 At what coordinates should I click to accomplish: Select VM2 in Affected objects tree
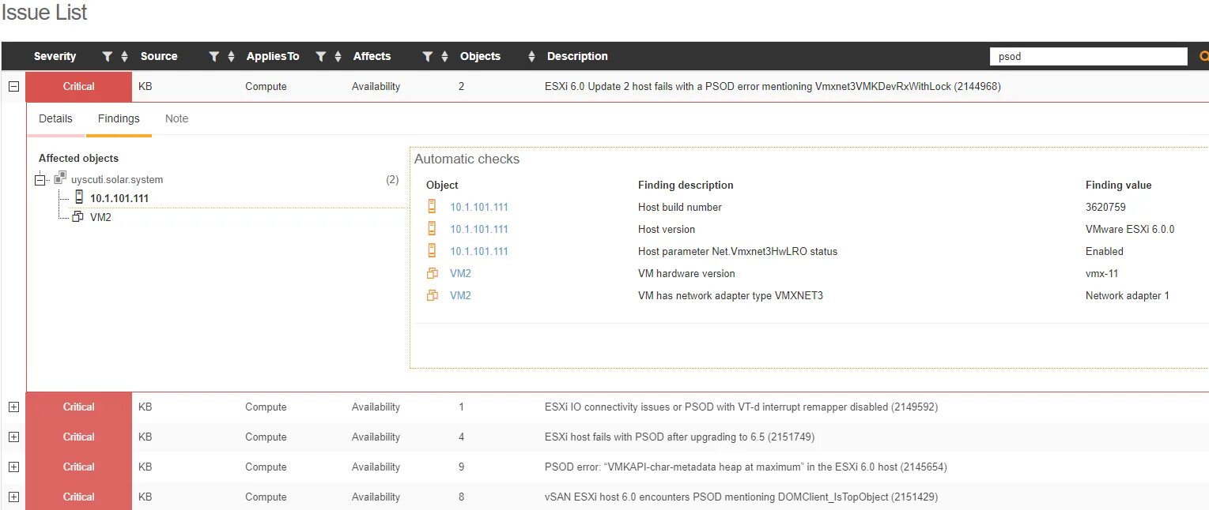coord(100,217)
